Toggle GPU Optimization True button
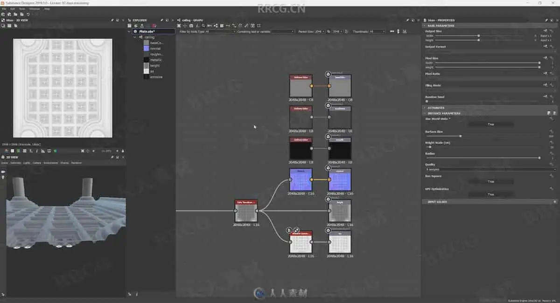 coord(490,194)
